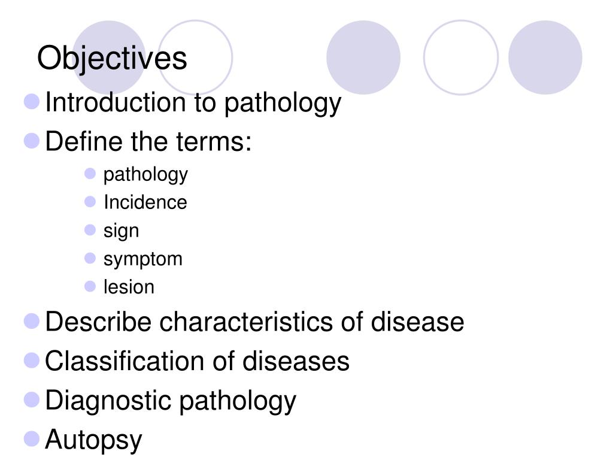Click the bullet before Define the terms

tap(32, 140)
